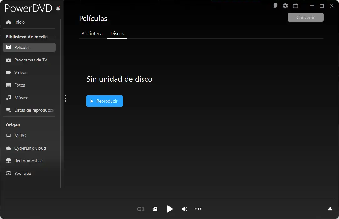Mute audio with the speaker icon
Image resolution: width=339 pixels, height=219 pixels.
point(185,209)
